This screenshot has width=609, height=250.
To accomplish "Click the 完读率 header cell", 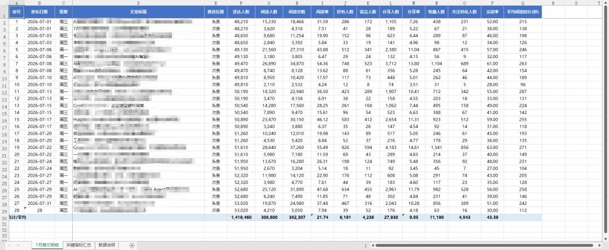I will click(x=492, y=12).
